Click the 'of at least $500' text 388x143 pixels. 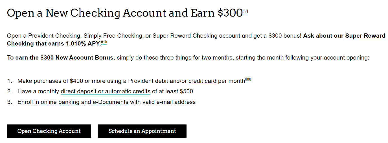click(x=173, y=91)
